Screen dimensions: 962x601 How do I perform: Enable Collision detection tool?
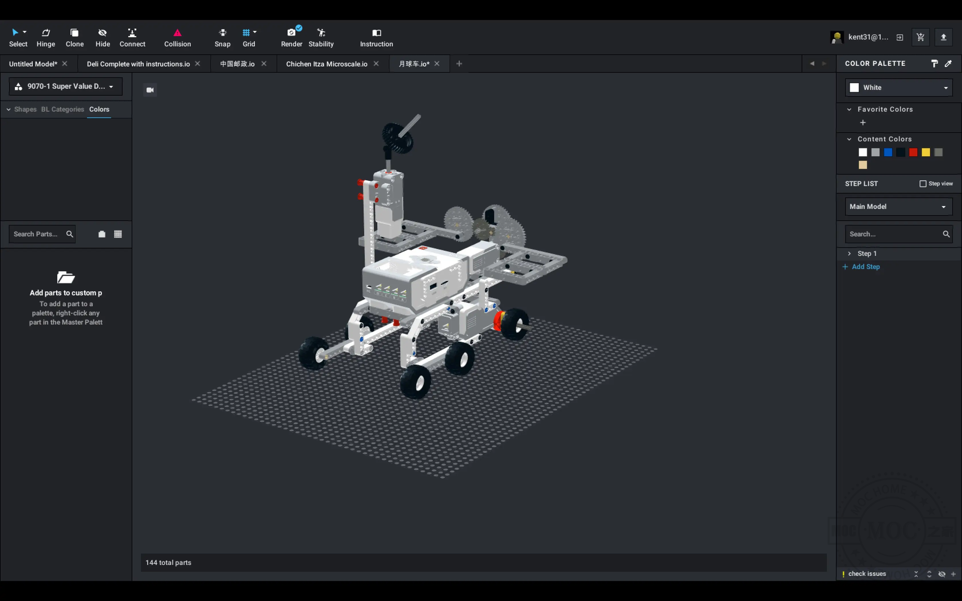[x=177, y=37]
